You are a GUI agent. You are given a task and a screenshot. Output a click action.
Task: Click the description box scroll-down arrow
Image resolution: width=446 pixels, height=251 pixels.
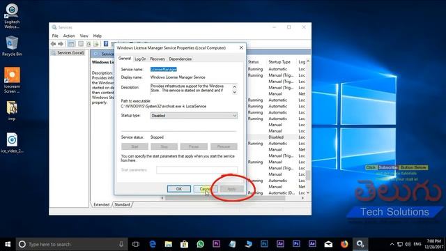click(235, 92)
